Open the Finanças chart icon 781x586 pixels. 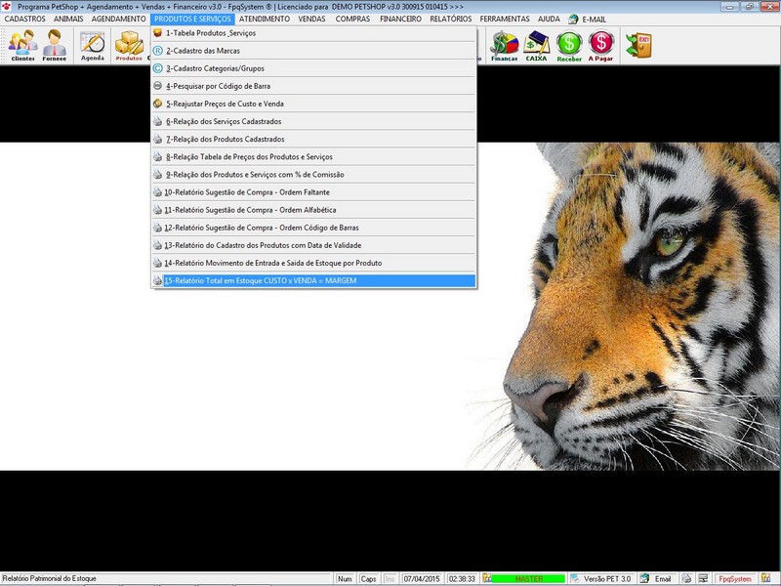[504, 45]
